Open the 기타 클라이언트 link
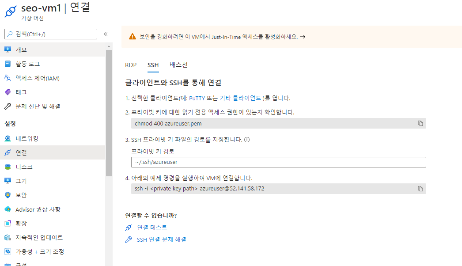The width and height of the screenshot is (462, 266). [240, 98]
